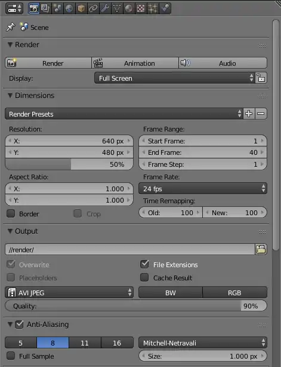Toggle the pin icon beside Scene
281x367 pixels.
click(11, 27)
